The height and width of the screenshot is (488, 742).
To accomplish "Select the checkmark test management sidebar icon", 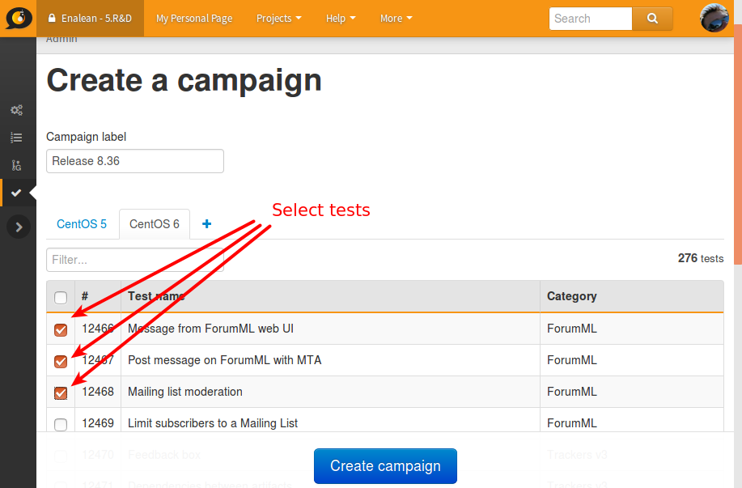I will 16,193.
